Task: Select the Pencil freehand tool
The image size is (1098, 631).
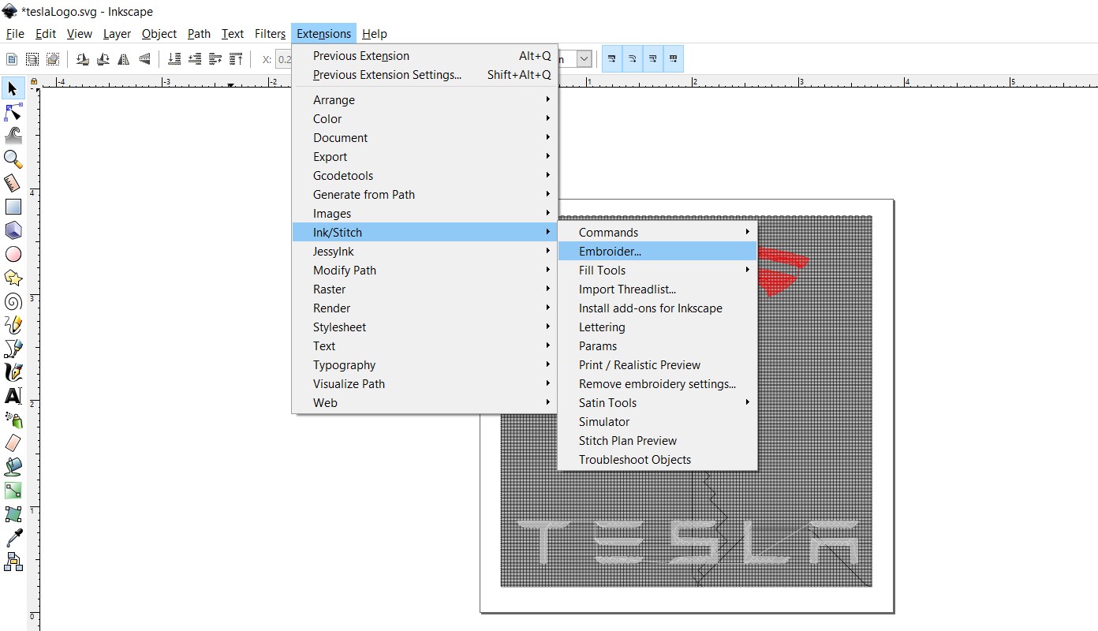Action: [x=13, y=324]
